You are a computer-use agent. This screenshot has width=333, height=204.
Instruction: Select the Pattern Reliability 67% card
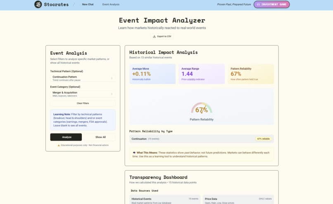tap(251, 74)
